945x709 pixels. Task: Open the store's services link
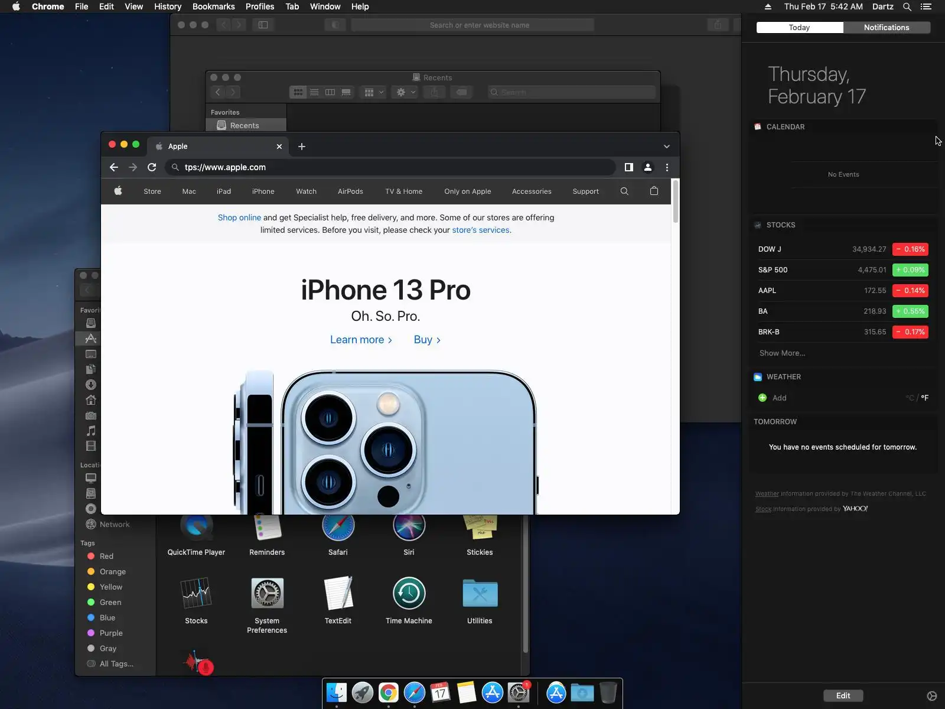tap(481, 230)
